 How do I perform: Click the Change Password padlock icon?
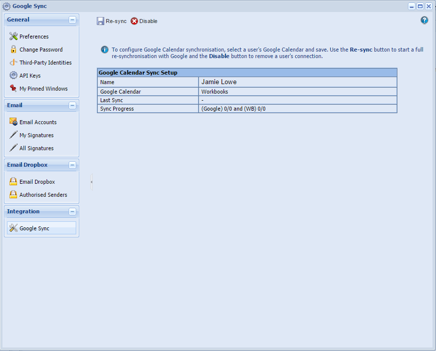click(x=14, y=49)
